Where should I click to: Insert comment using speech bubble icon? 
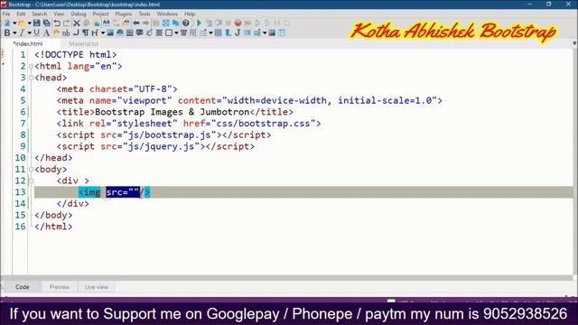coord(139,32)
